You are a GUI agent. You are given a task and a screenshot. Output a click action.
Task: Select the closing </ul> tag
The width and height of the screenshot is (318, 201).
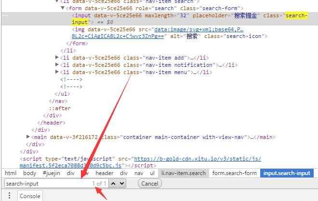coord(63,94)
